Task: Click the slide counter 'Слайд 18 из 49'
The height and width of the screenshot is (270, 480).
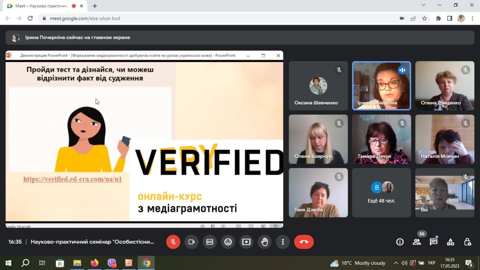Action: pos(18,226)
